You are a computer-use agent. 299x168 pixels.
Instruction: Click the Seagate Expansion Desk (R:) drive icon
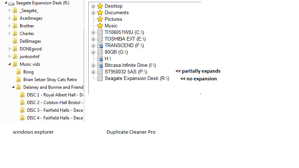point(11,3)
